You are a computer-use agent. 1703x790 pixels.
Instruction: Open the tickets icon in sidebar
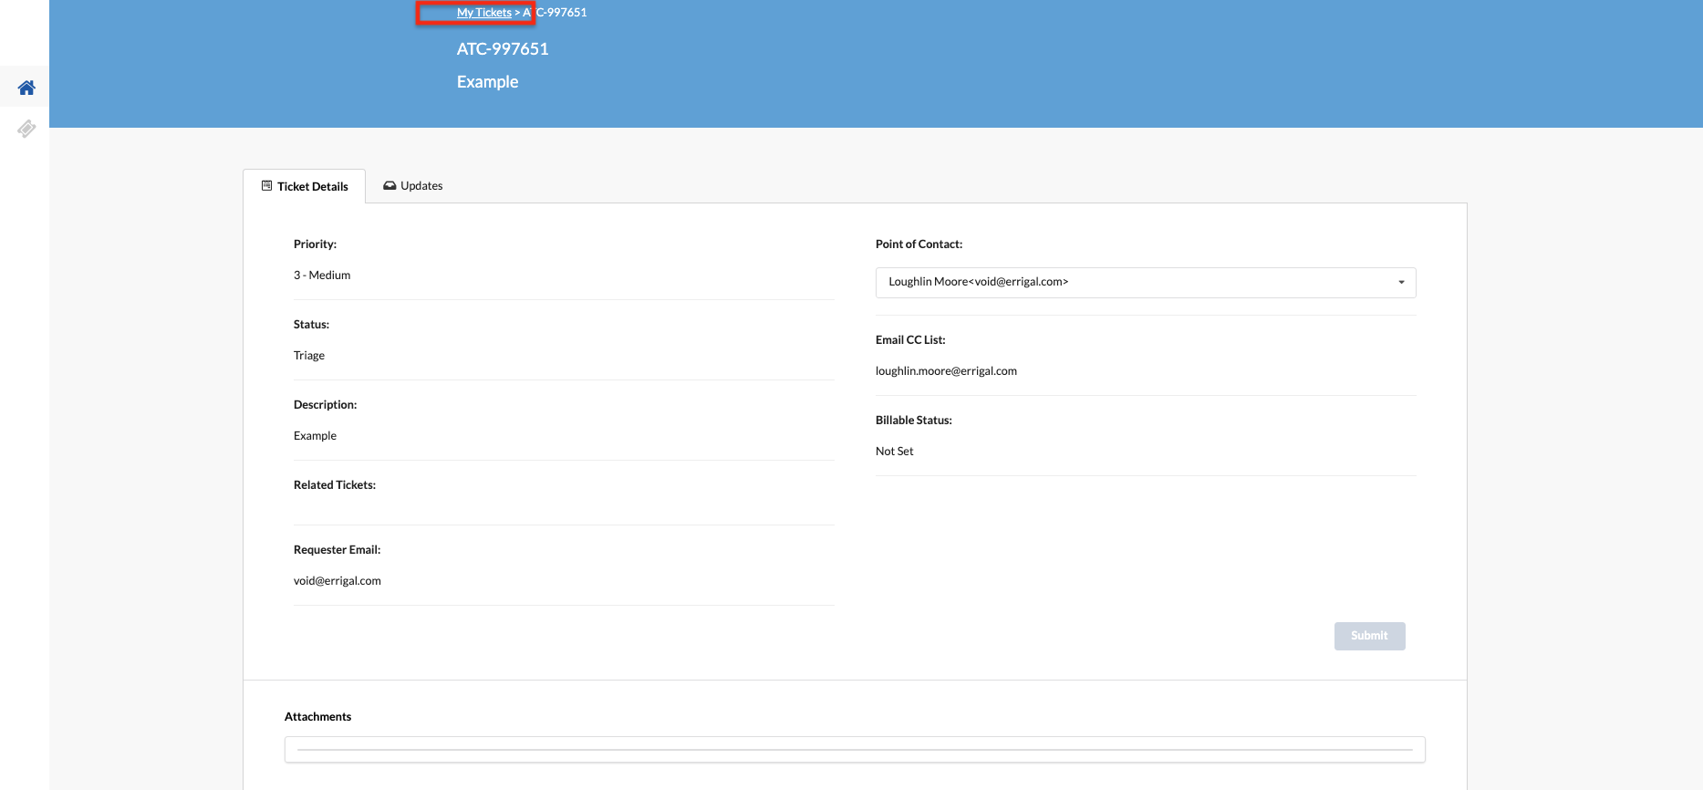pos(26,129)
